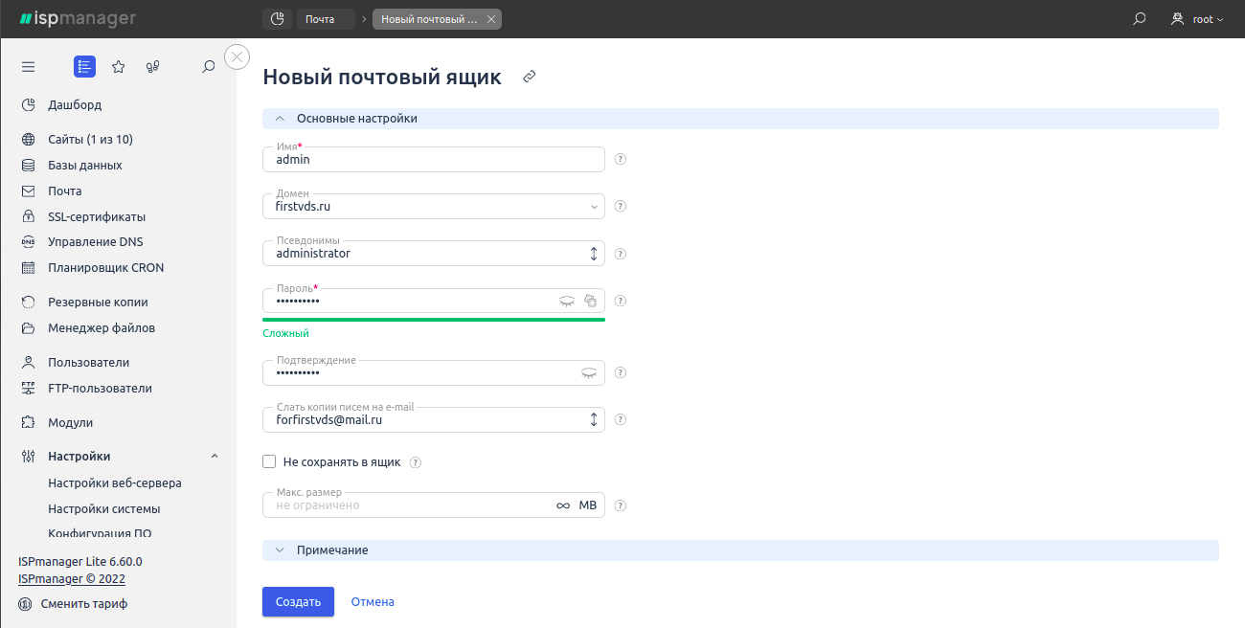Open favorites star in sidebar
The image size is (1245, 628).
tap(119, 67)
